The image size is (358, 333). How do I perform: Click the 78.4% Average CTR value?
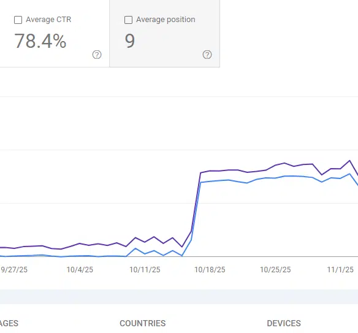click(40, 41)
